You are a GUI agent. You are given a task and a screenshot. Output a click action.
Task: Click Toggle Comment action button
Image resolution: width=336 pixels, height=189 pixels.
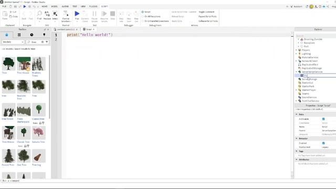click(206, 12)
